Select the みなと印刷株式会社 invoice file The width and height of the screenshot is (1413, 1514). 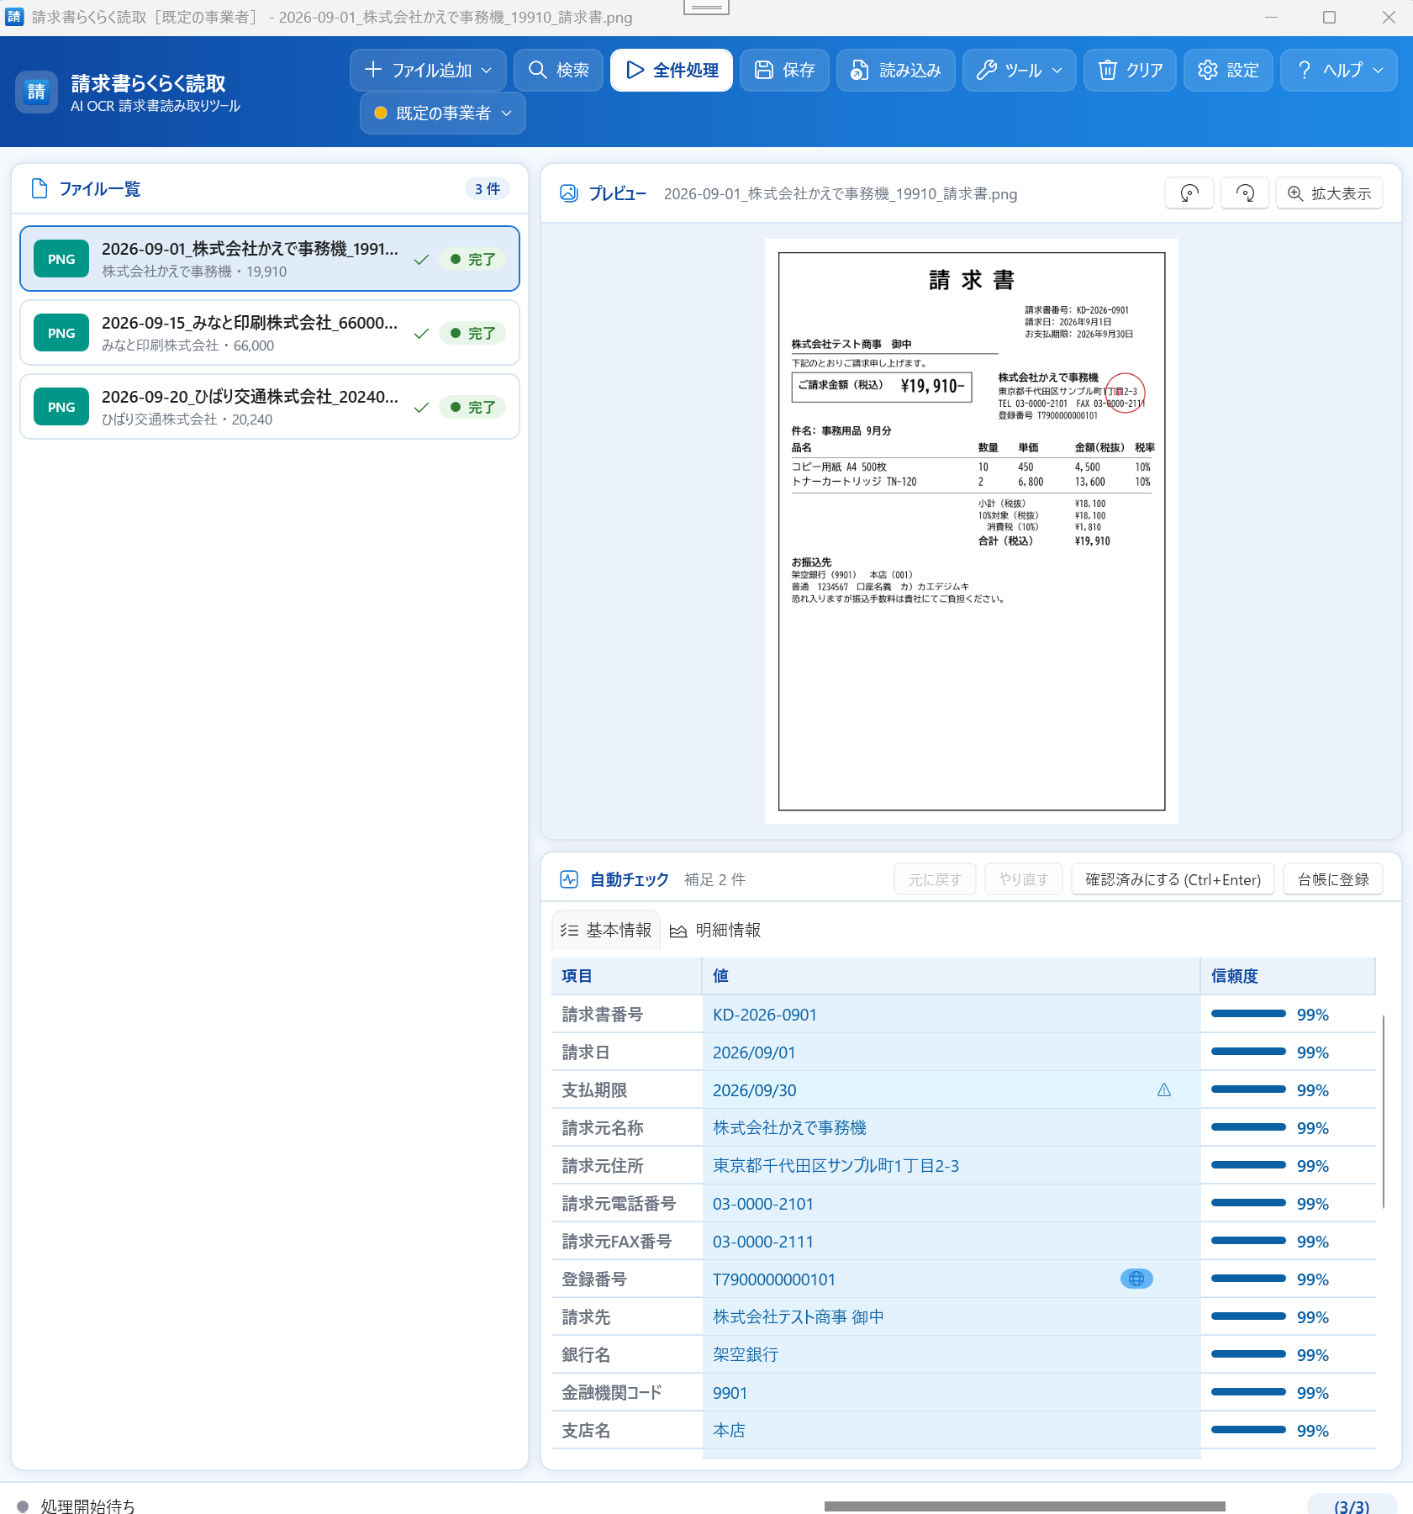[x=270, y=333]
